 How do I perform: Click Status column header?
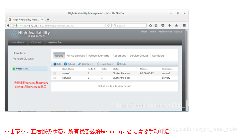pyautogui.click(x=116, y=69)
